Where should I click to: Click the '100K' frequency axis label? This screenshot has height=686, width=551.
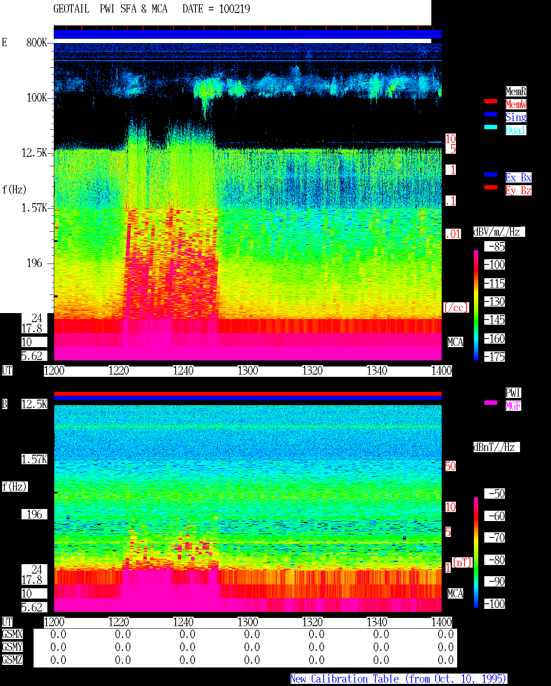[x=37, y=98]
